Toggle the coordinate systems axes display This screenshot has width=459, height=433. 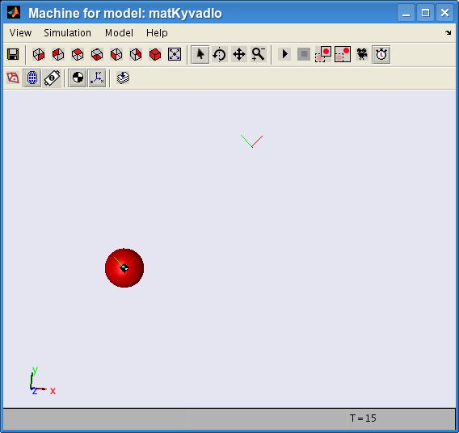97,78
